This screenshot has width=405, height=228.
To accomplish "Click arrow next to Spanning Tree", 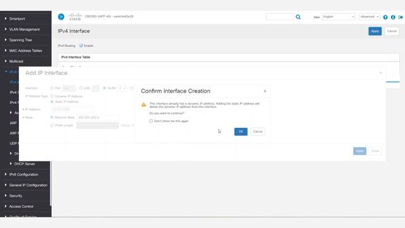I will click(6, 40).
